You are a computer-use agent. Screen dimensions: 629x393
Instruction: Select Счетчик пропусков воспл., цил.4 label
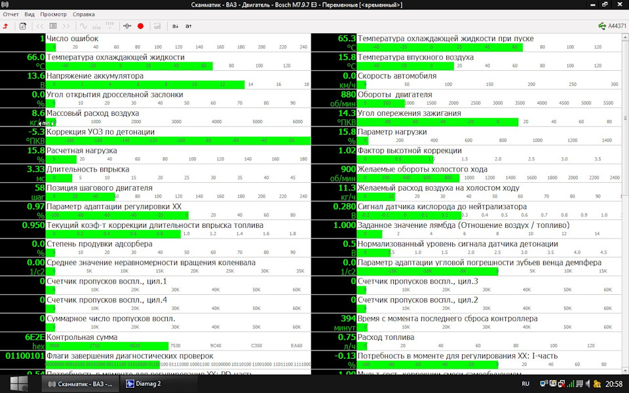pos(107,300)
